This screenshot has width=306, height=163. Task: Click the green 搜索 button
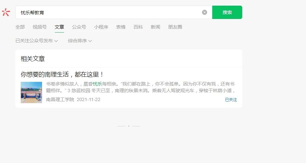(x=227, y=12)
